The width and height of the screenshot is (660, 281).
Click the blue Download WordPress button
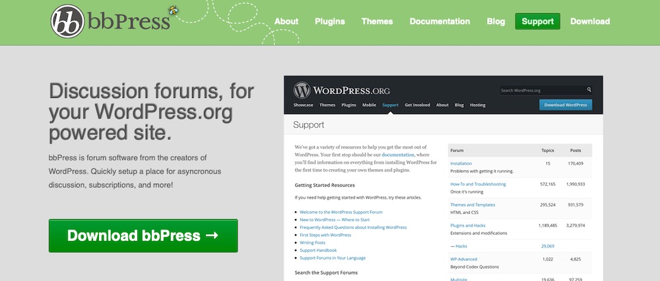(x=566, y=105)
